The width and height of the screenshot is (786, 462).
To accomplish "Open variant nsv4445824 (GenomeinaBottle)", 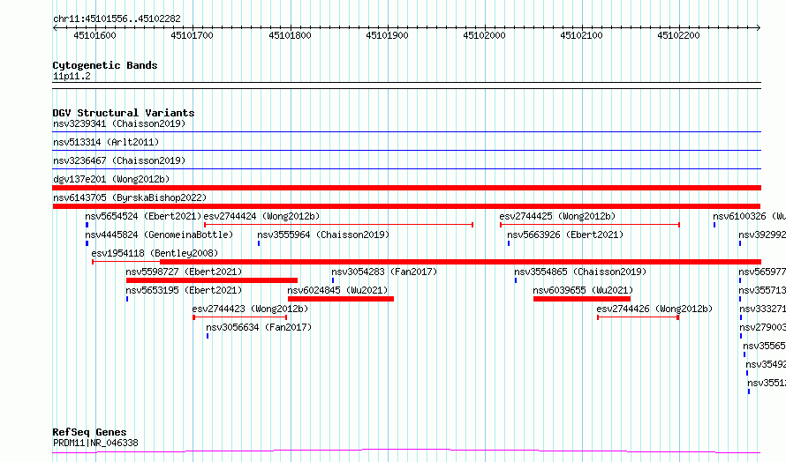I will 159,235.
